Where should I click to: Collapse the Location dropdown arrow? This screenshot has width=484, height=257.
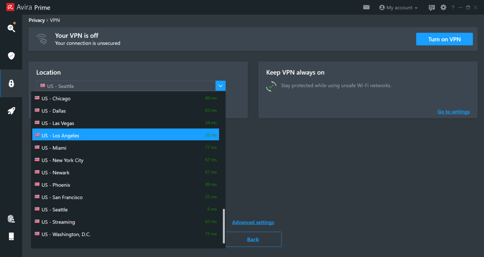coord(220,86)
